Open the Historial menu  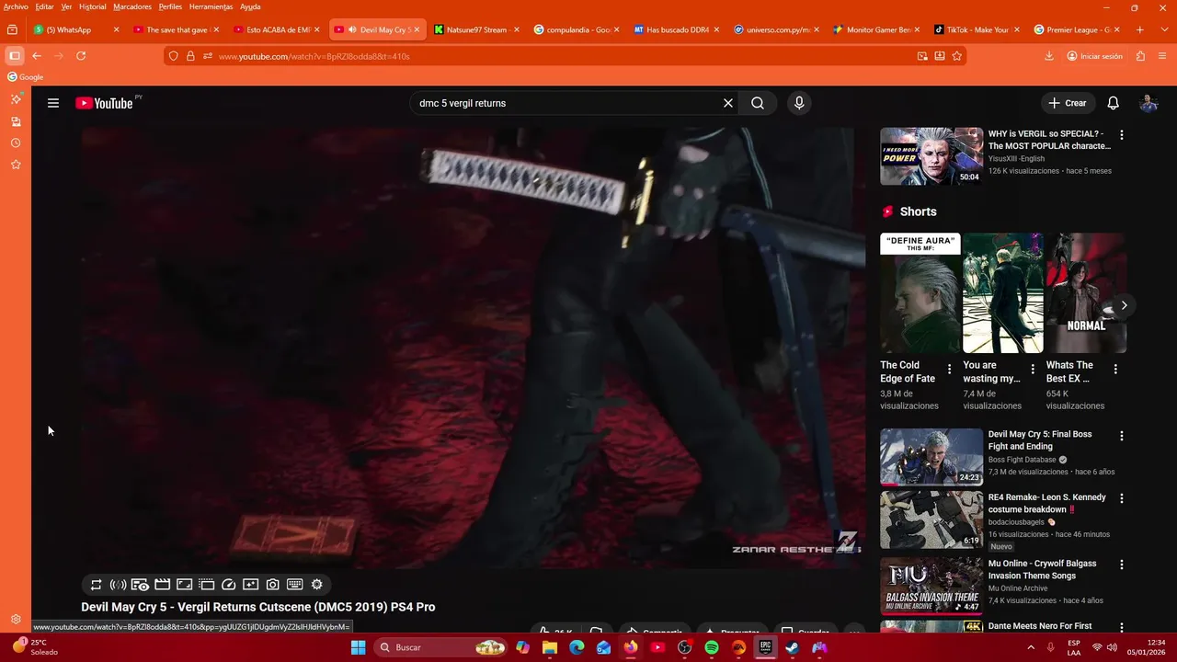click(x=92, y=6)
